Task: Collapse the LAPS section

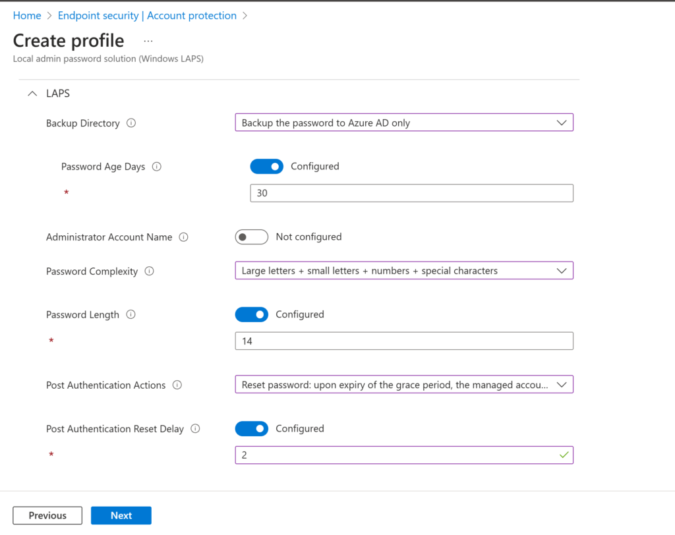Action: (x=32, y=94)
